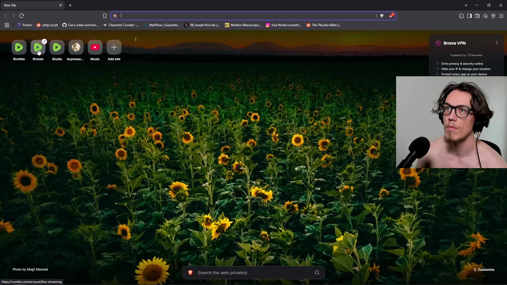Click the Brave VPN heading
Viewport: 507px width, 285px height.
pyautogui.click(x=454, y=43)
